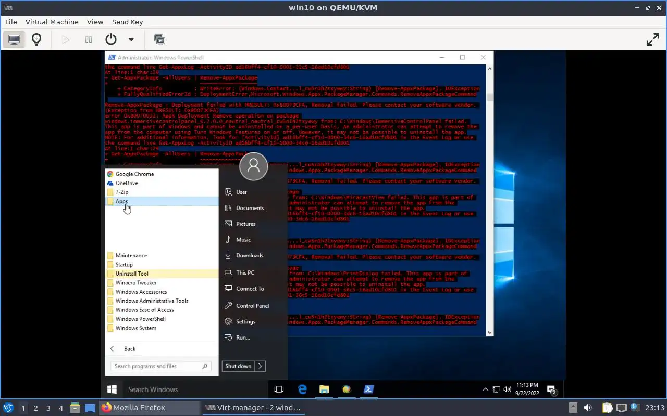Open the File menu
Viewport: 667px width, 416px height.
11,22
